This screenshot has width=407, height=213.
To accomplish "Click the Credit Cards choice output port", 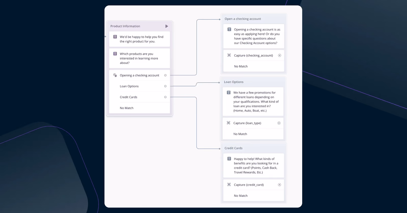I will pos(165,97).
